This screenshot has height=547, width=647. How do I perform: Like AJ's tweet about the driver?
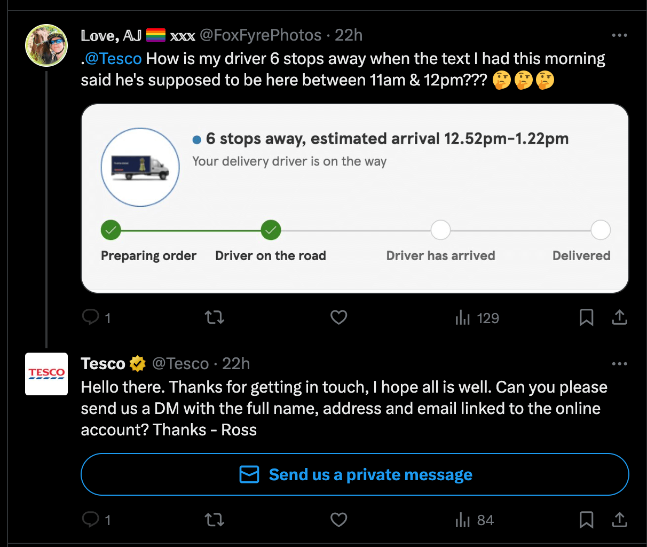[338, 317]
